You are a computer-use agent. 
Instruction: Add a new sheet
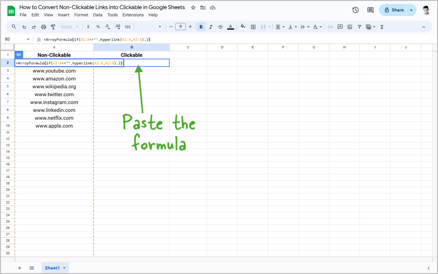tap(19, 268)
